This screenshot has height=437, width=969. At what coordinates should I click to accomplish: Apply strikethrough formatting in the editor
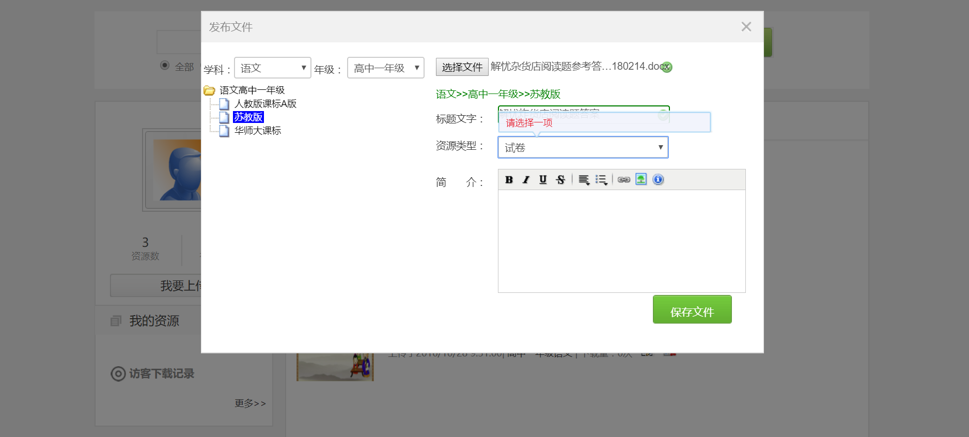pos(560,180)
